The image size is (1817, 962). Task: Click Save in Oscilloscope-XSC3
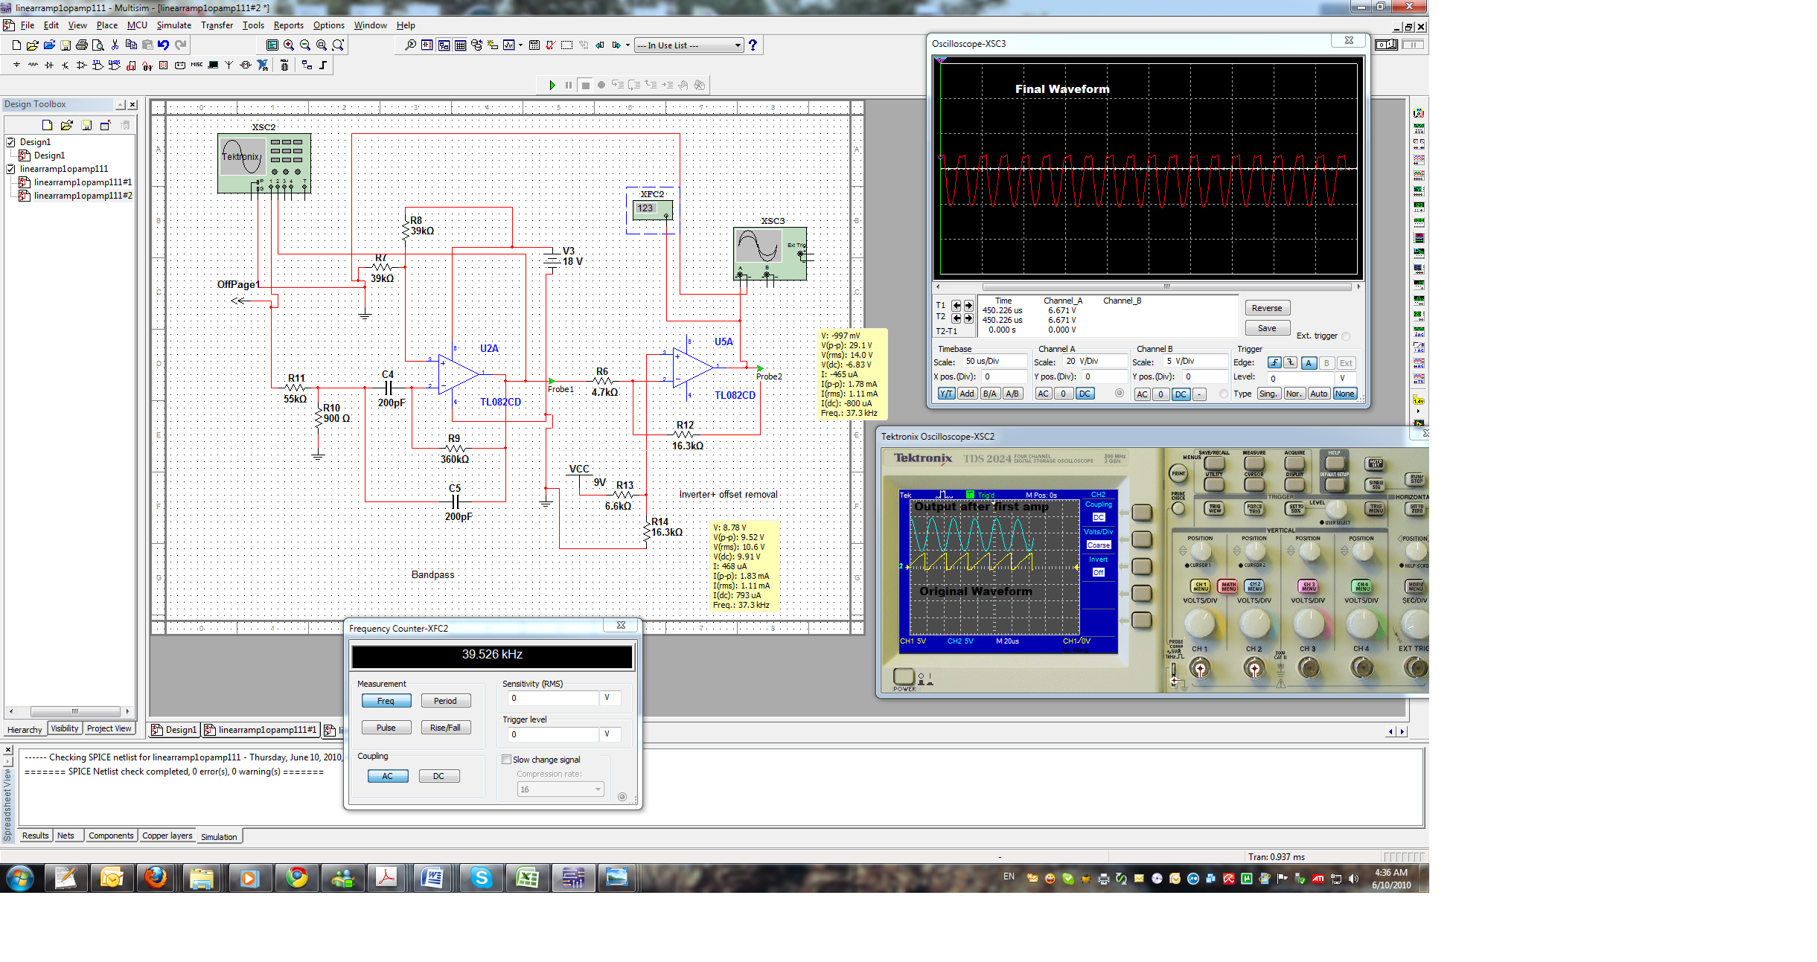pos(1267,328)
